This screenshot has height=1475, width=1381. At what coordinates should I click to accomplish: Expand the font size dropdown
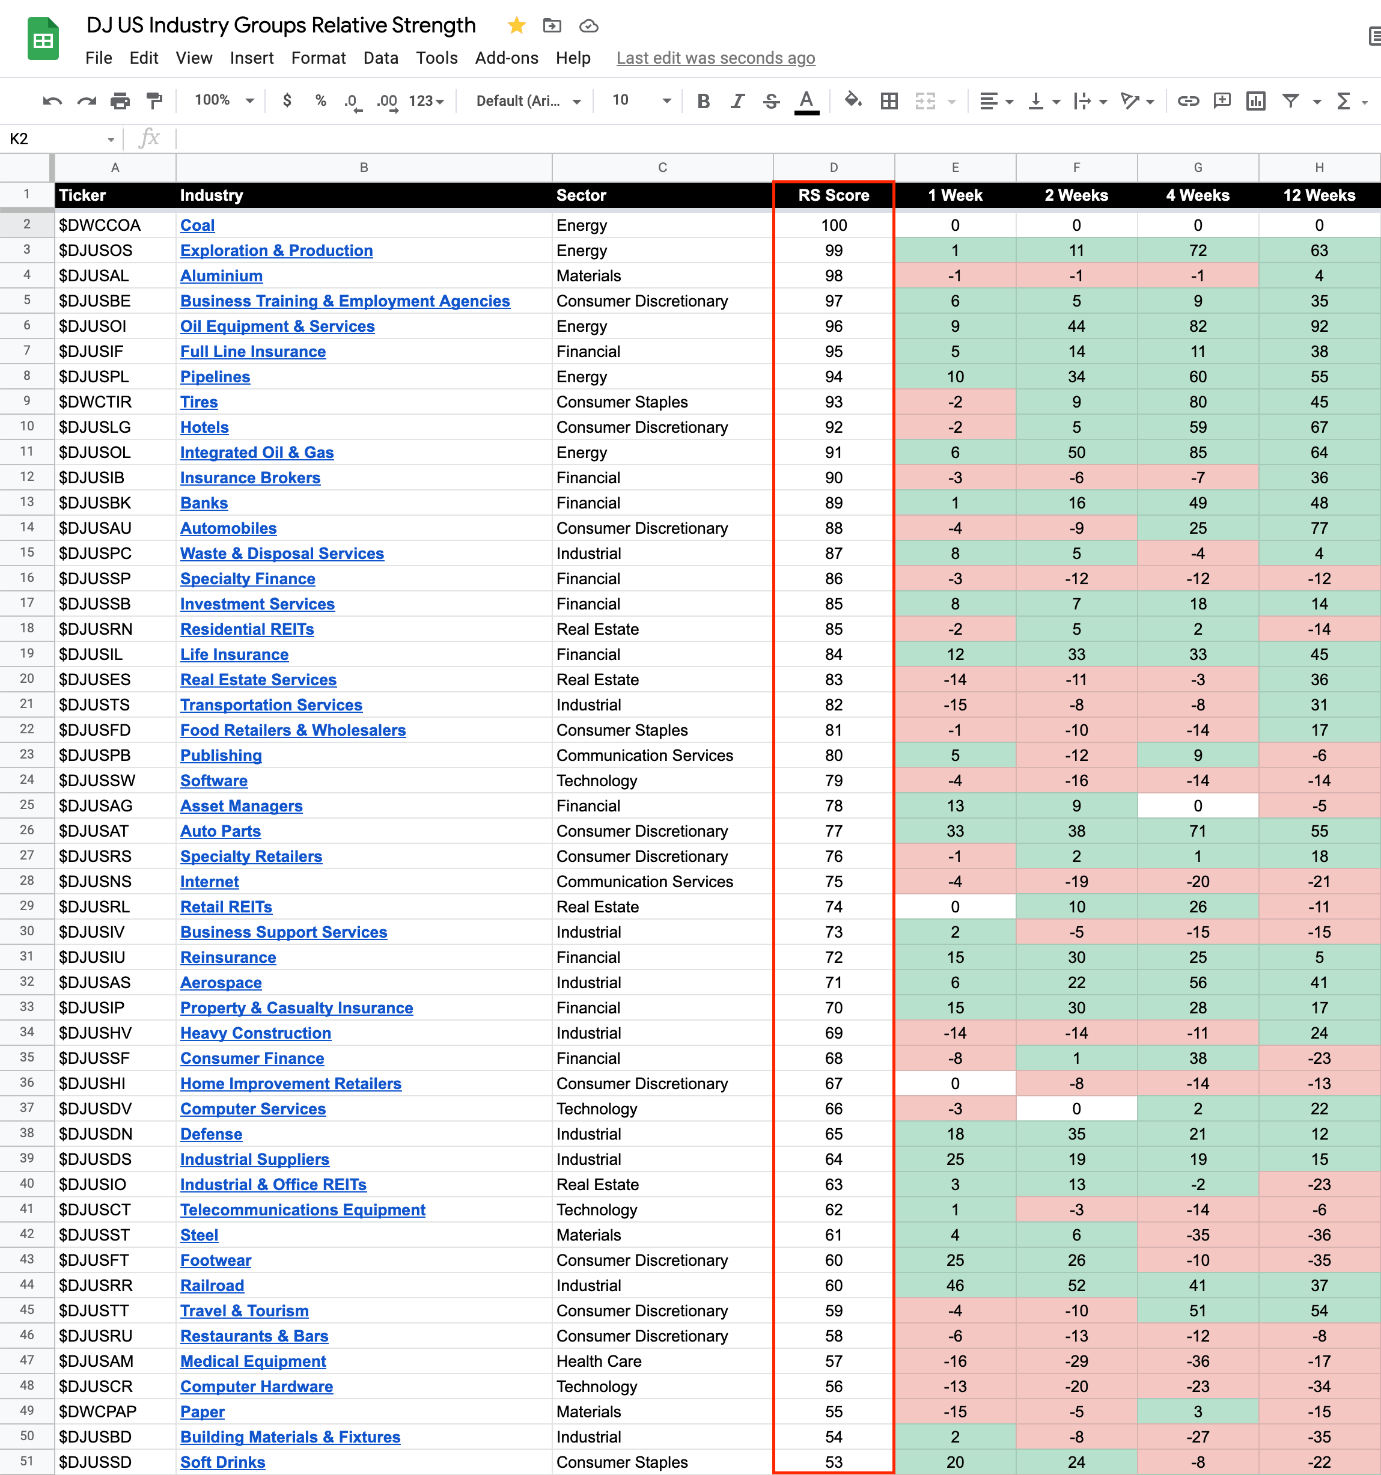click(x=666, y=101)
